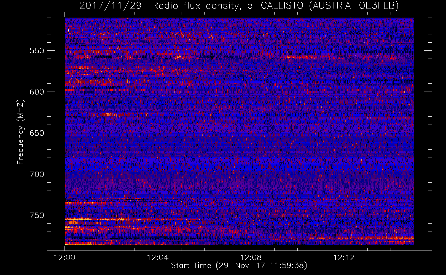Click the 550 frequency tick label
Image resolution: width=446 pixels, height=275 pixels.
(37, 51)
